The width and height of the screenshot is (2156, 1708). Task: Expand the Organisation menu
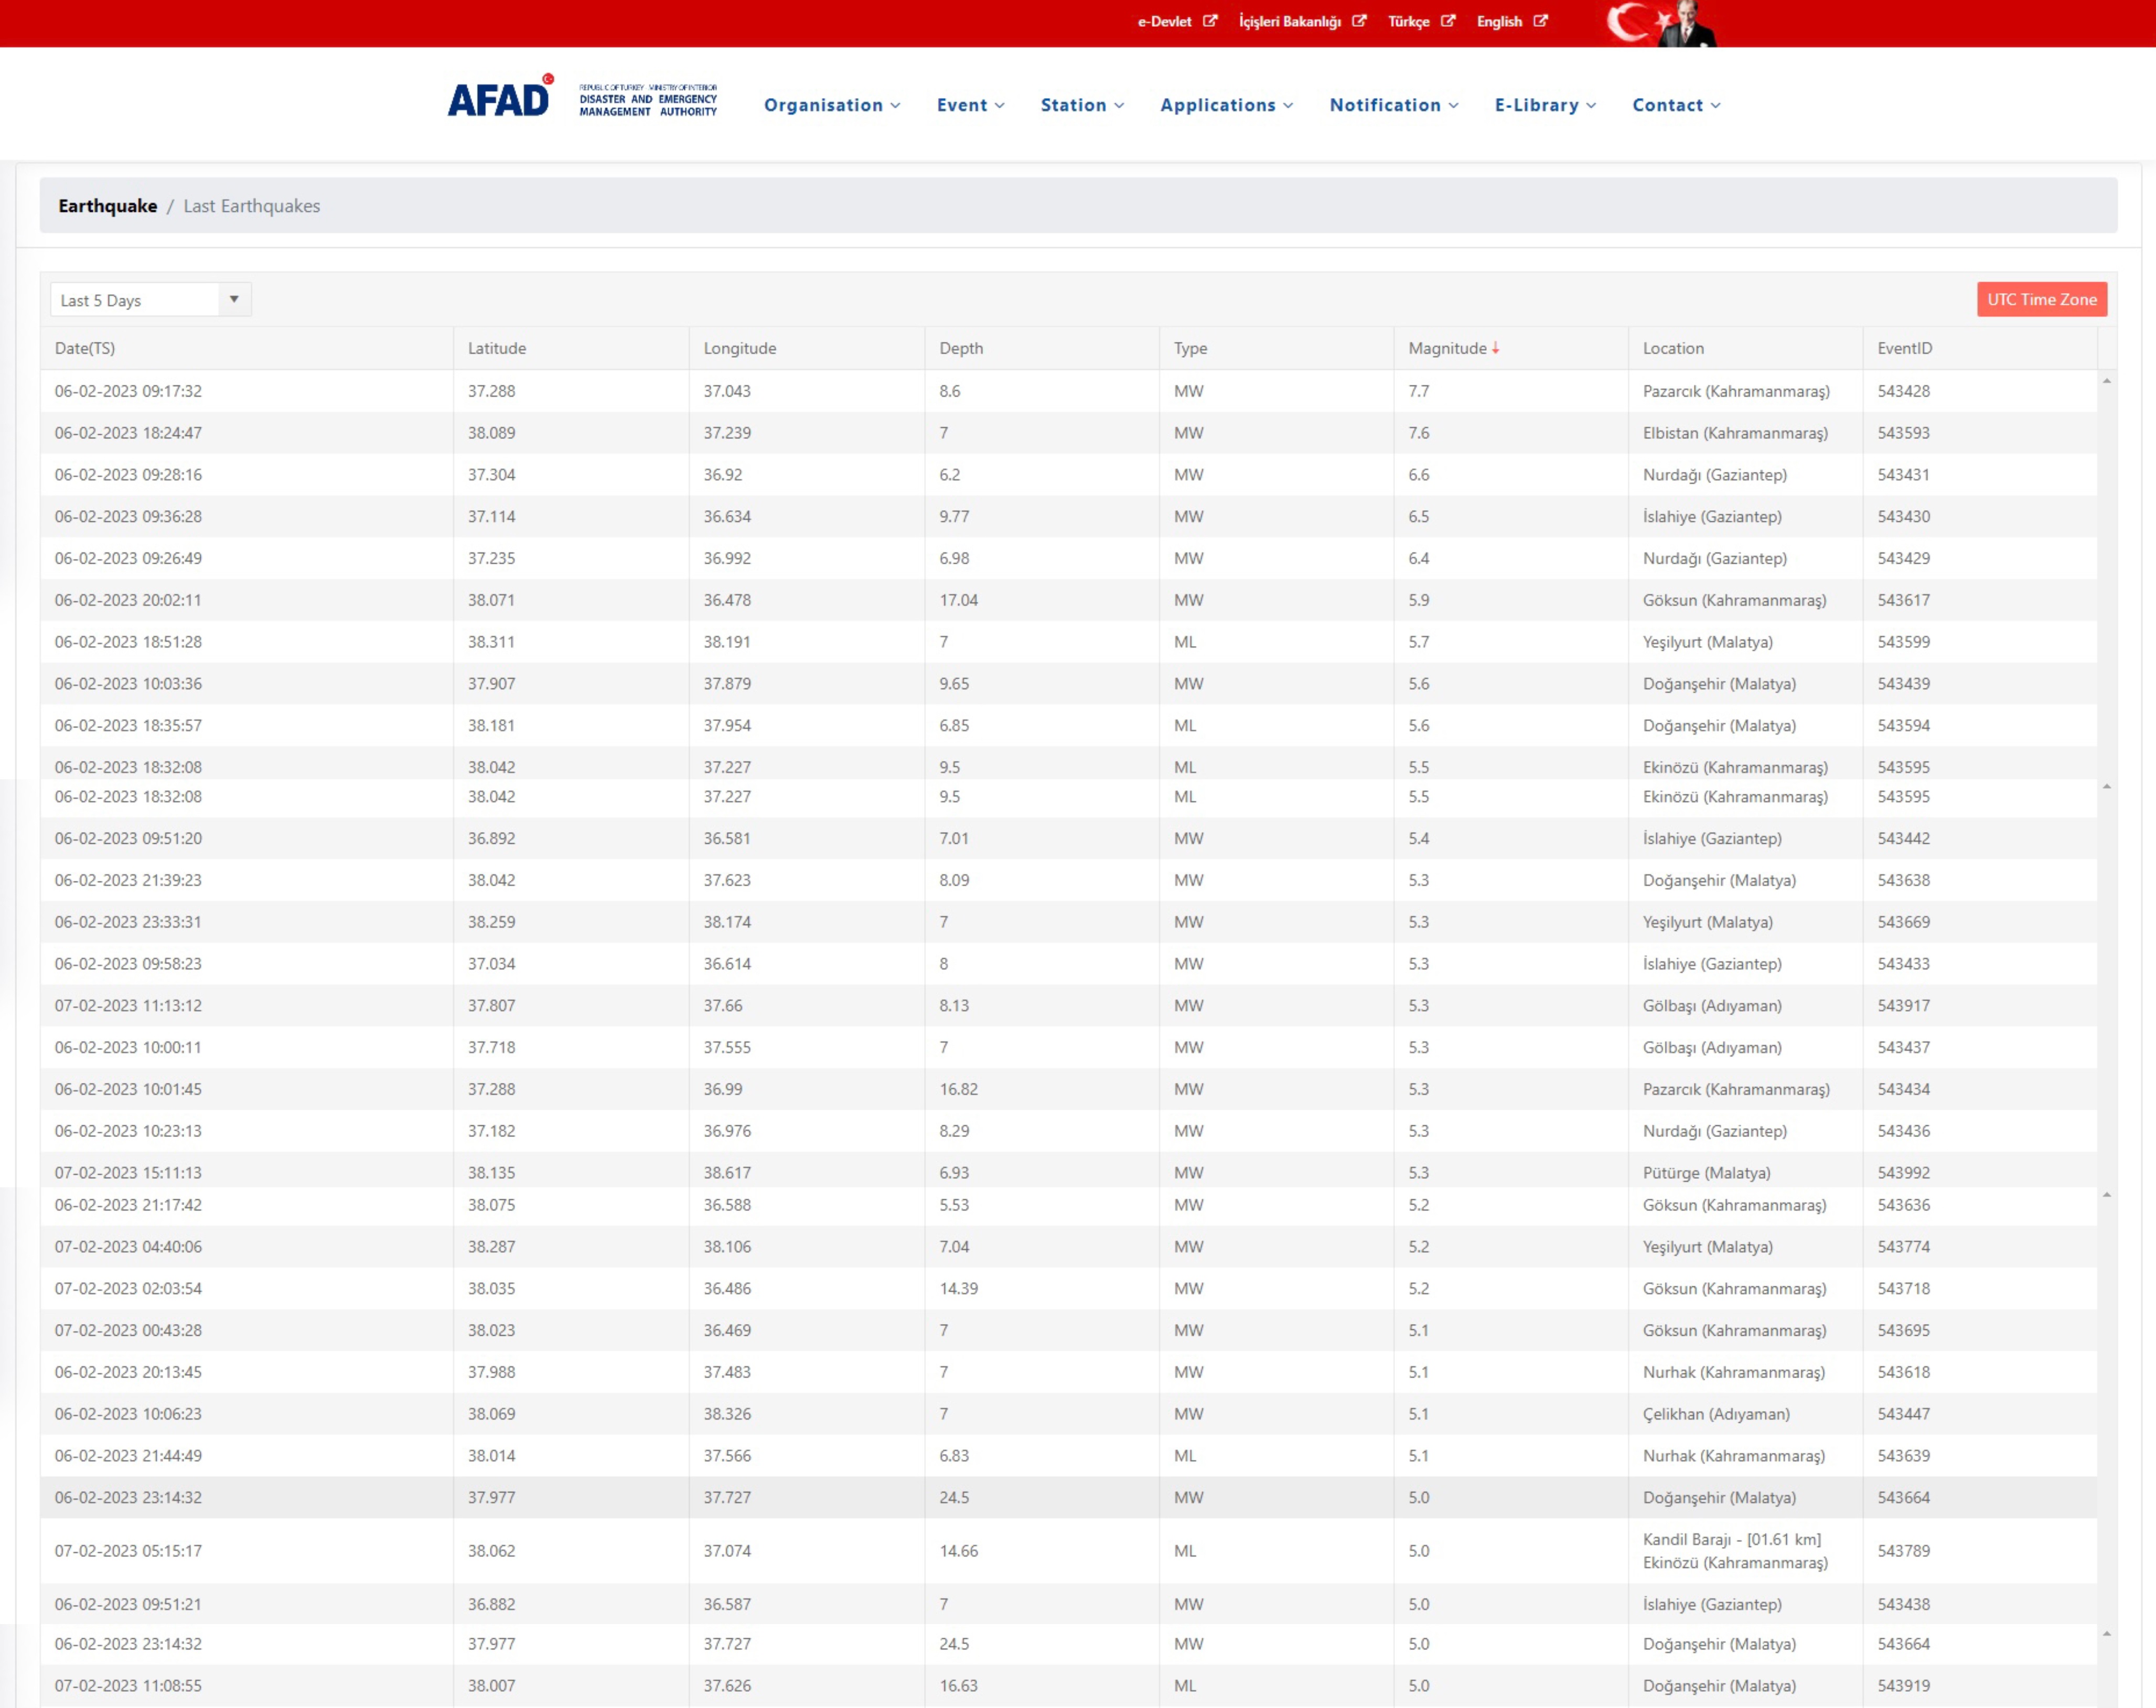click(832, 105)
